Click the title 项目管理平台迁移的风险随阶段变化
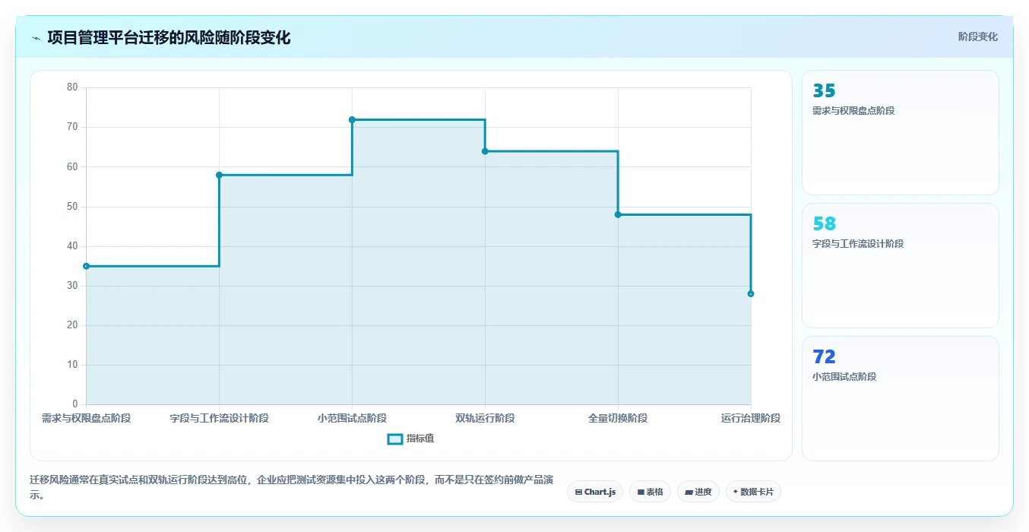The width and height of the screenshot is (1029, 532). click(x=169, y=37)
